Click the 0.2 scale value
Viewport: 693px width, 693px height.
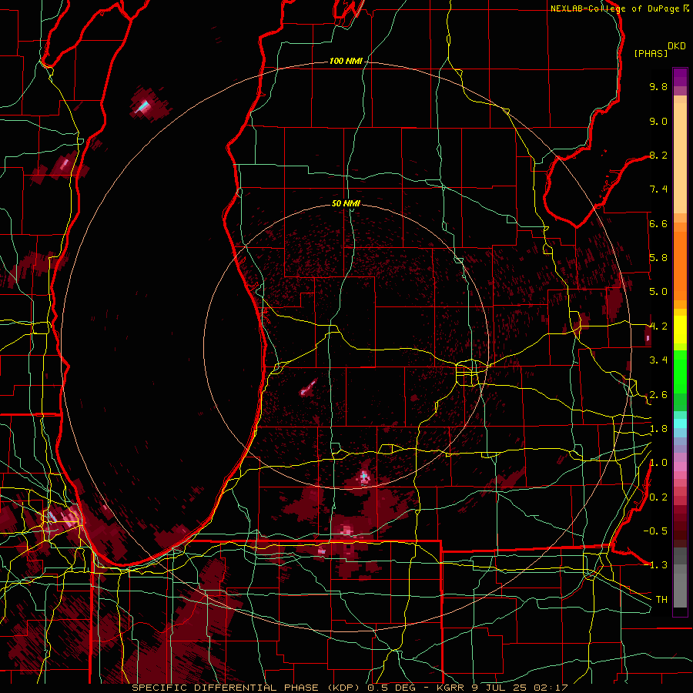658,497
